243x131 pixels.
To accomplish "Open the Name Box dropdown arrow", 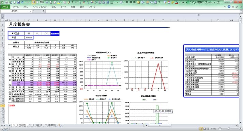I will pyautogui.click(x=30, y=11).
